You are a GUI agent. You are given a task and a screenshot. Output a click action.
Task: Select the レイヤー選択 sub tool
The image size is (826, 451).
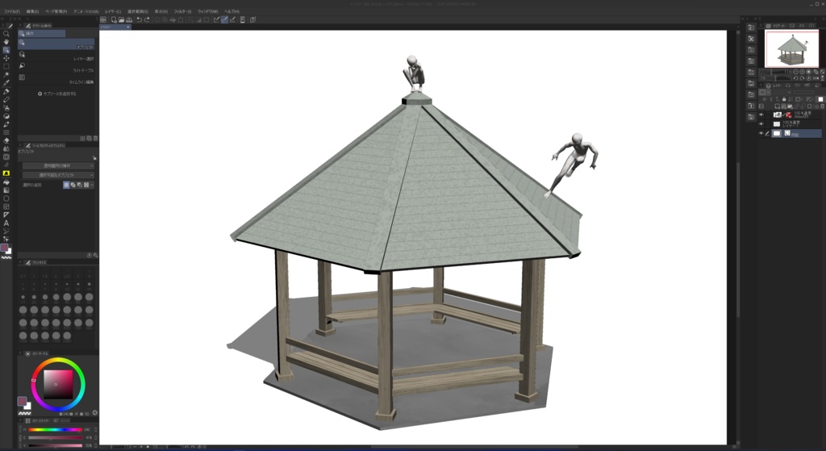[56, 56]
